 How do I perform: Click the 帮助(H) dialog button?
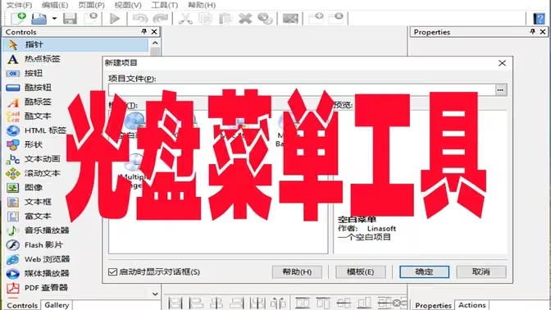coord(297,271)
